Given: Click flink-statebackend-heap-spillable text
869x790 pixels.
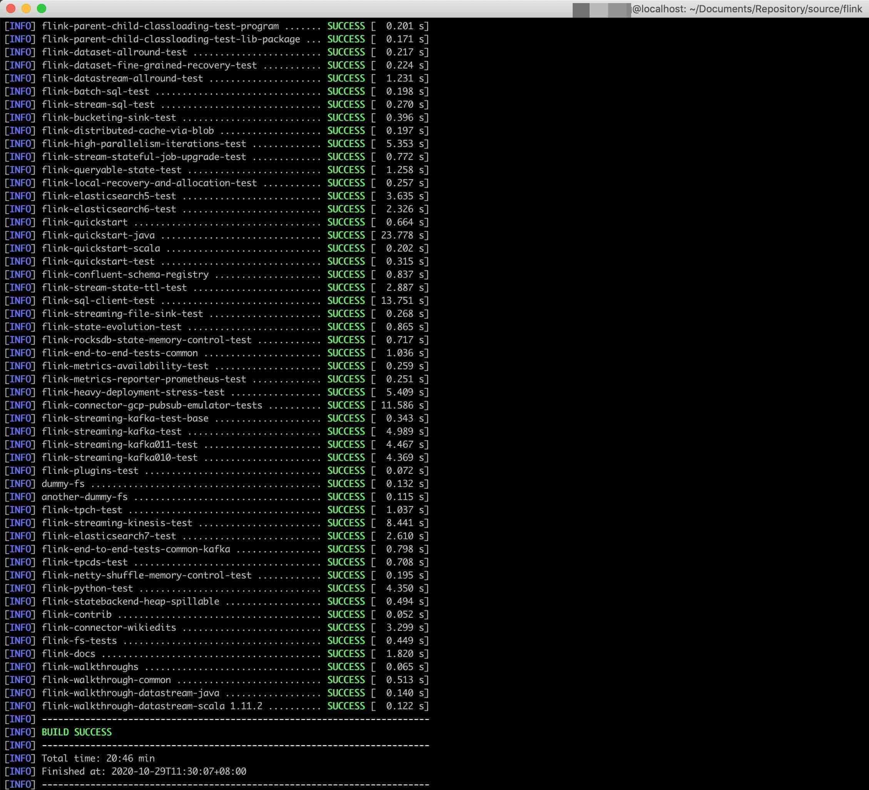Looking at the screenshot, I should (130, 601).
